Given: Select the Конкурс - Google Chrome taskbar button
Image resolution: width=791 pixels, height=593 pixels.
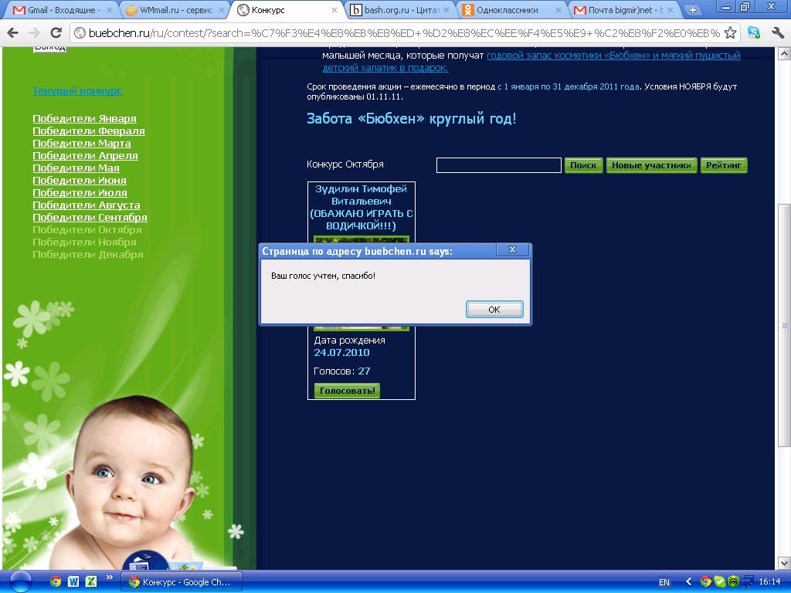Looking at the screenshot, I should click(182, 582).
